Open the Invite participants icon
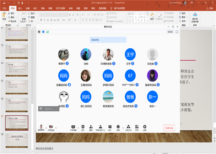Viewport: 216px width, 154px height. click(91, 128)
